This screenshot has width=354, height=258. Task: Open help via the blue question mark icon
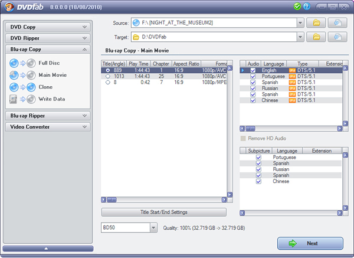click(x=307, y=6)
